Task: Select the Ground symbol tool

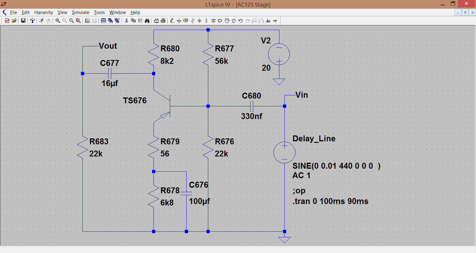Action: [x=179, y=20]
